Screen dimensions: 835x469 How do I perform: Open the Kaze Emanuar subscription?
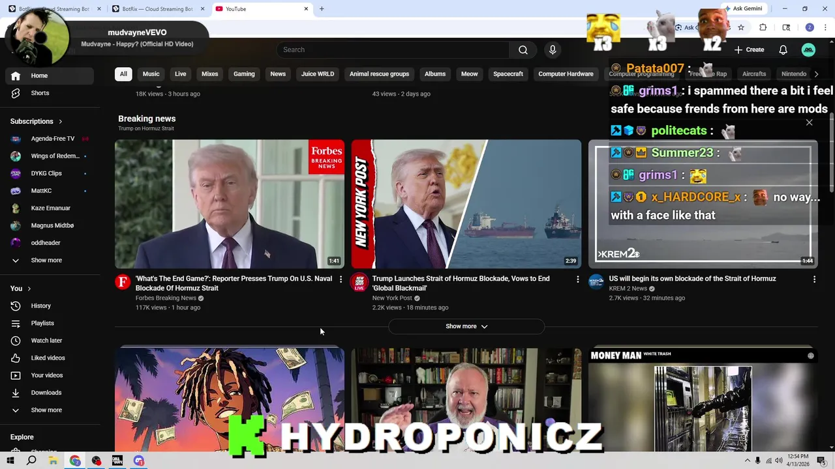(50, 208)
